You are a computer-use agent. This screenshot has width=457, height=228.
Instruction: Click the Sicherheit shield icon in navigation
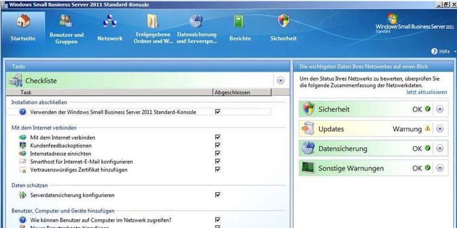click(283, 21)
